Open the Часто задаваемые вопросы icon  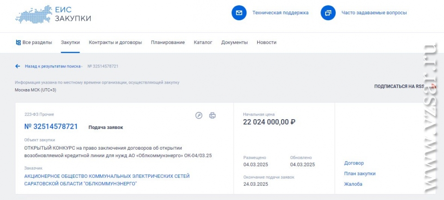coord(328,13)
